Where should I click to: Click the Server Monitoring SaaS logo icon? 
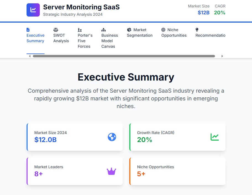coord(33,10)
